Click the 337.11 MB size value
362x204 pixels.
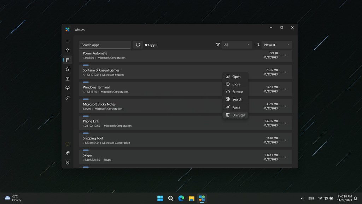tap(271, 155)
